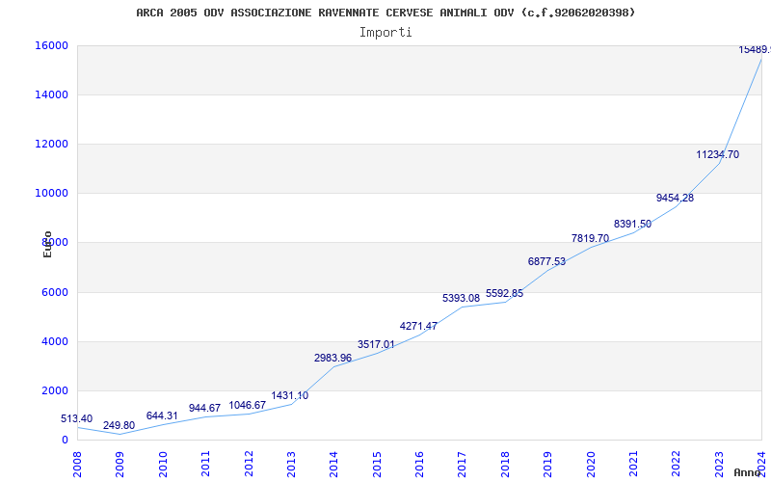
Task: Click the 5592.85 data label
Action: (504, 293)
